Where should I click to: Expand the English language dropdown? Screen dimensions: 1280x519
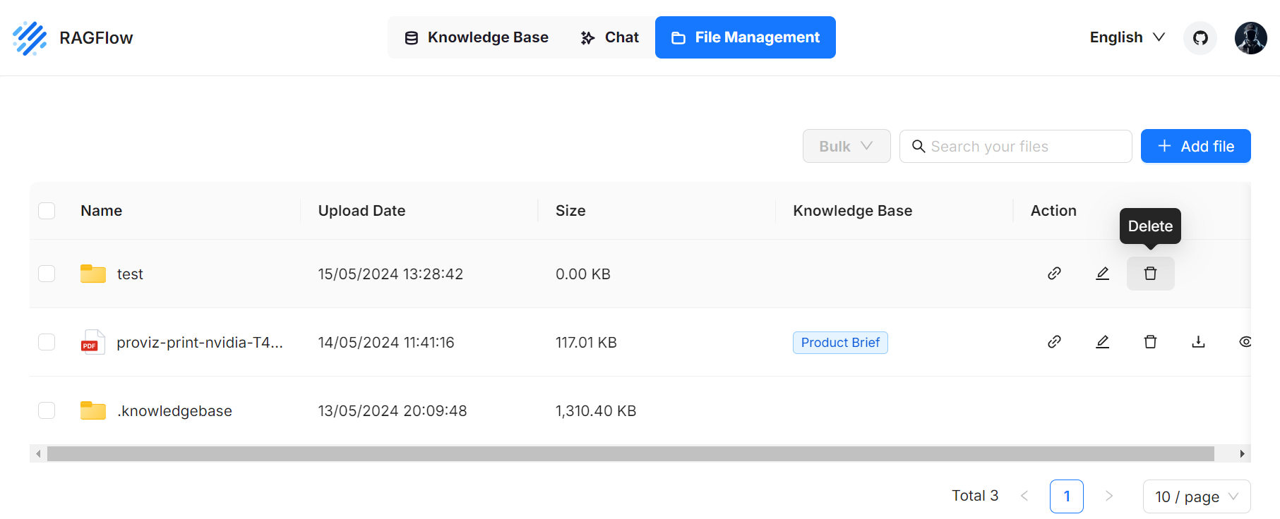[1127, 37]
